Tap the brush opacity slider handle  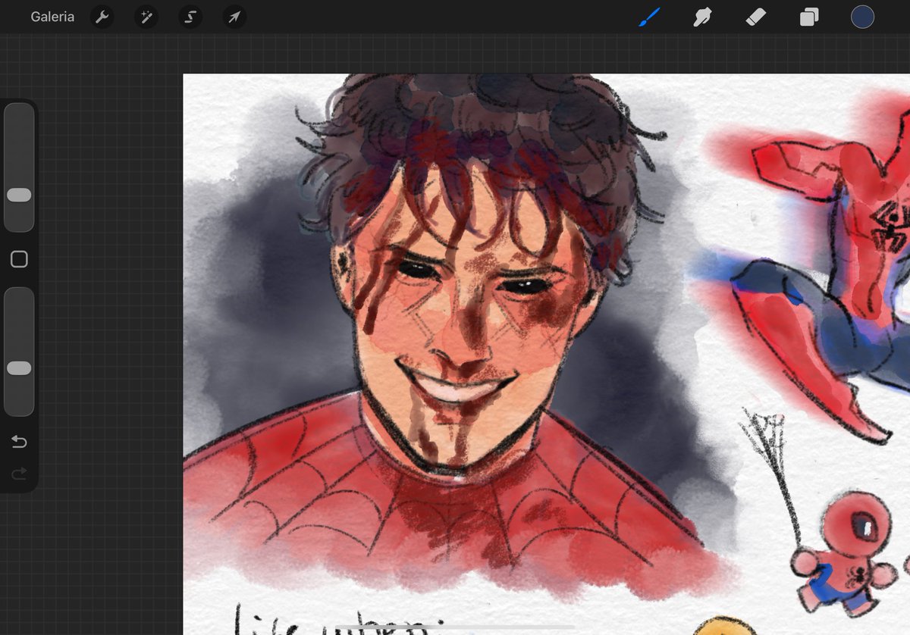pos(19,368)
